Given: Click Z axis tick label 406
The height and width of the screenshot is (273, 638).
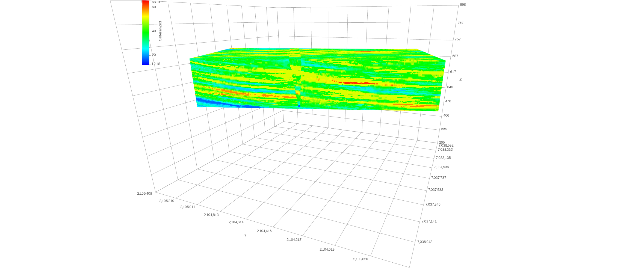Looking at the screenshot, I should click(x=446, y=115).
